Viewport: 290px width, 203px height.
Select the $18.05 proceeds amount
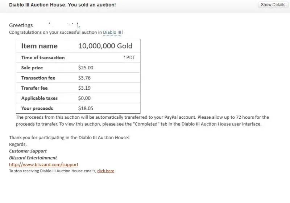[86, 108]
